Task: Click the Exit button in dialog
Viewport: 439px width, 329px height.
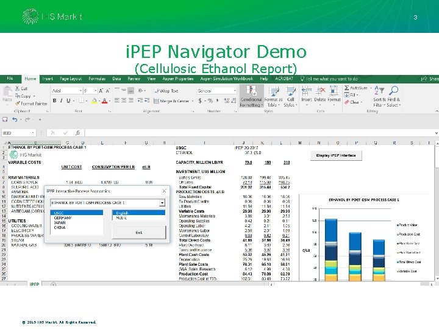Action: pos(139,233)
